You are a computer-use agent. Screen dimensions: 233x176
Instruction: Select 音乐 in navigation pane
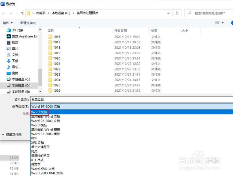click(13, 67)
